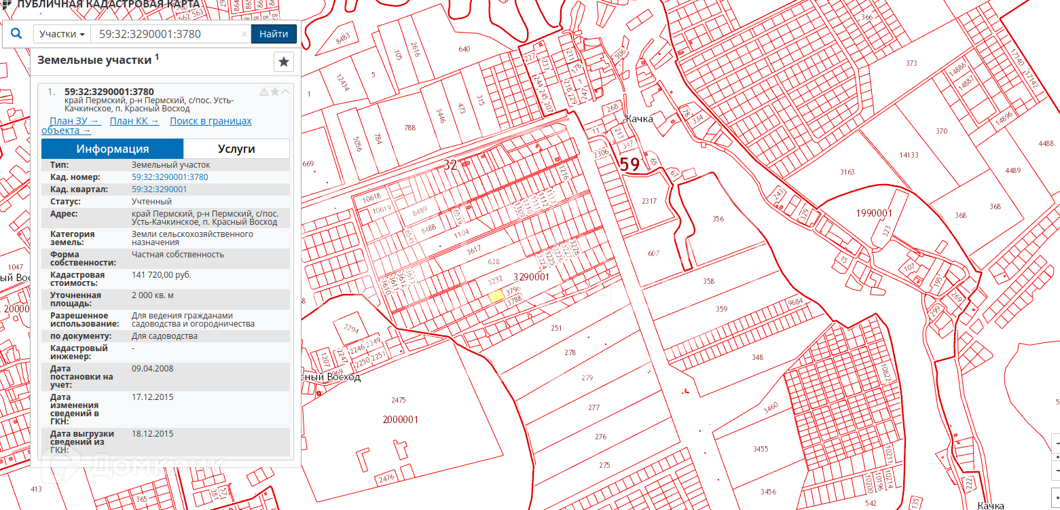Select map parcel 3163
The height and width of the screenshot is (510, 1060).
point(847,172)
